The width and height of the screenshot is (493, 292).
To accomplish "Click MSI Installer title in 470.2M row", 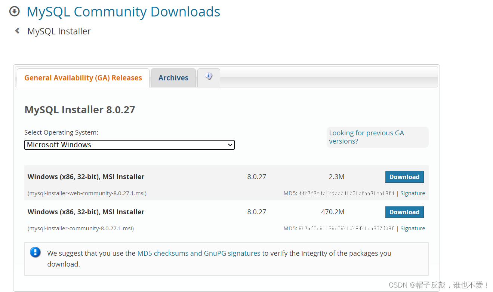I will pos(86,212).
